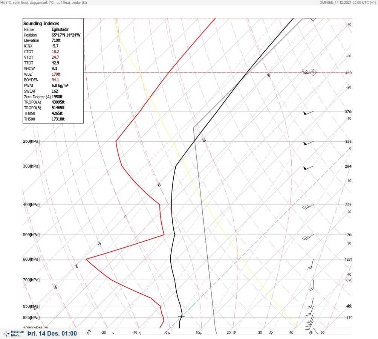Click the CTOT value 18.2
This screenshot has width=378, height=339.
(55, 52)
